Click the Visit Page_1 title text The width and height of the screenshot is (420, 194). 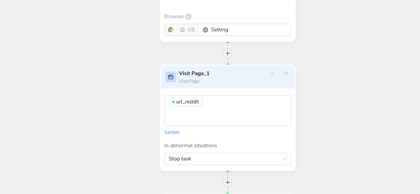[x=194, y=73]
